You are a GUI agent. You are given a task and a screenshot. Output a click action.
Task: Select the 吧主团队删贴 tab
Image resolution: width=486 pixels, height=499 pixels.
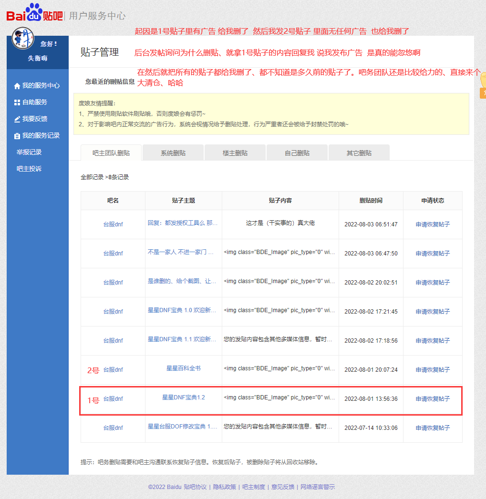point(111,153)
